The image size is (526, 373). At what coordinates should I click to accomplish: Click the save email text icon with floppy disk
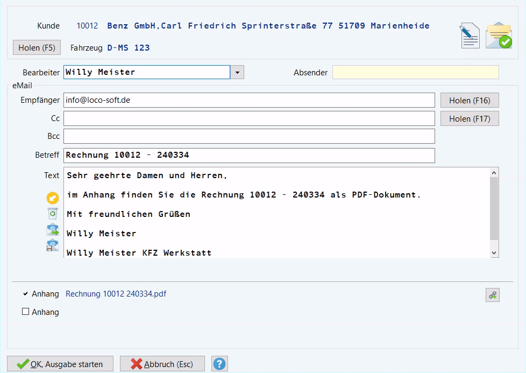52,245
